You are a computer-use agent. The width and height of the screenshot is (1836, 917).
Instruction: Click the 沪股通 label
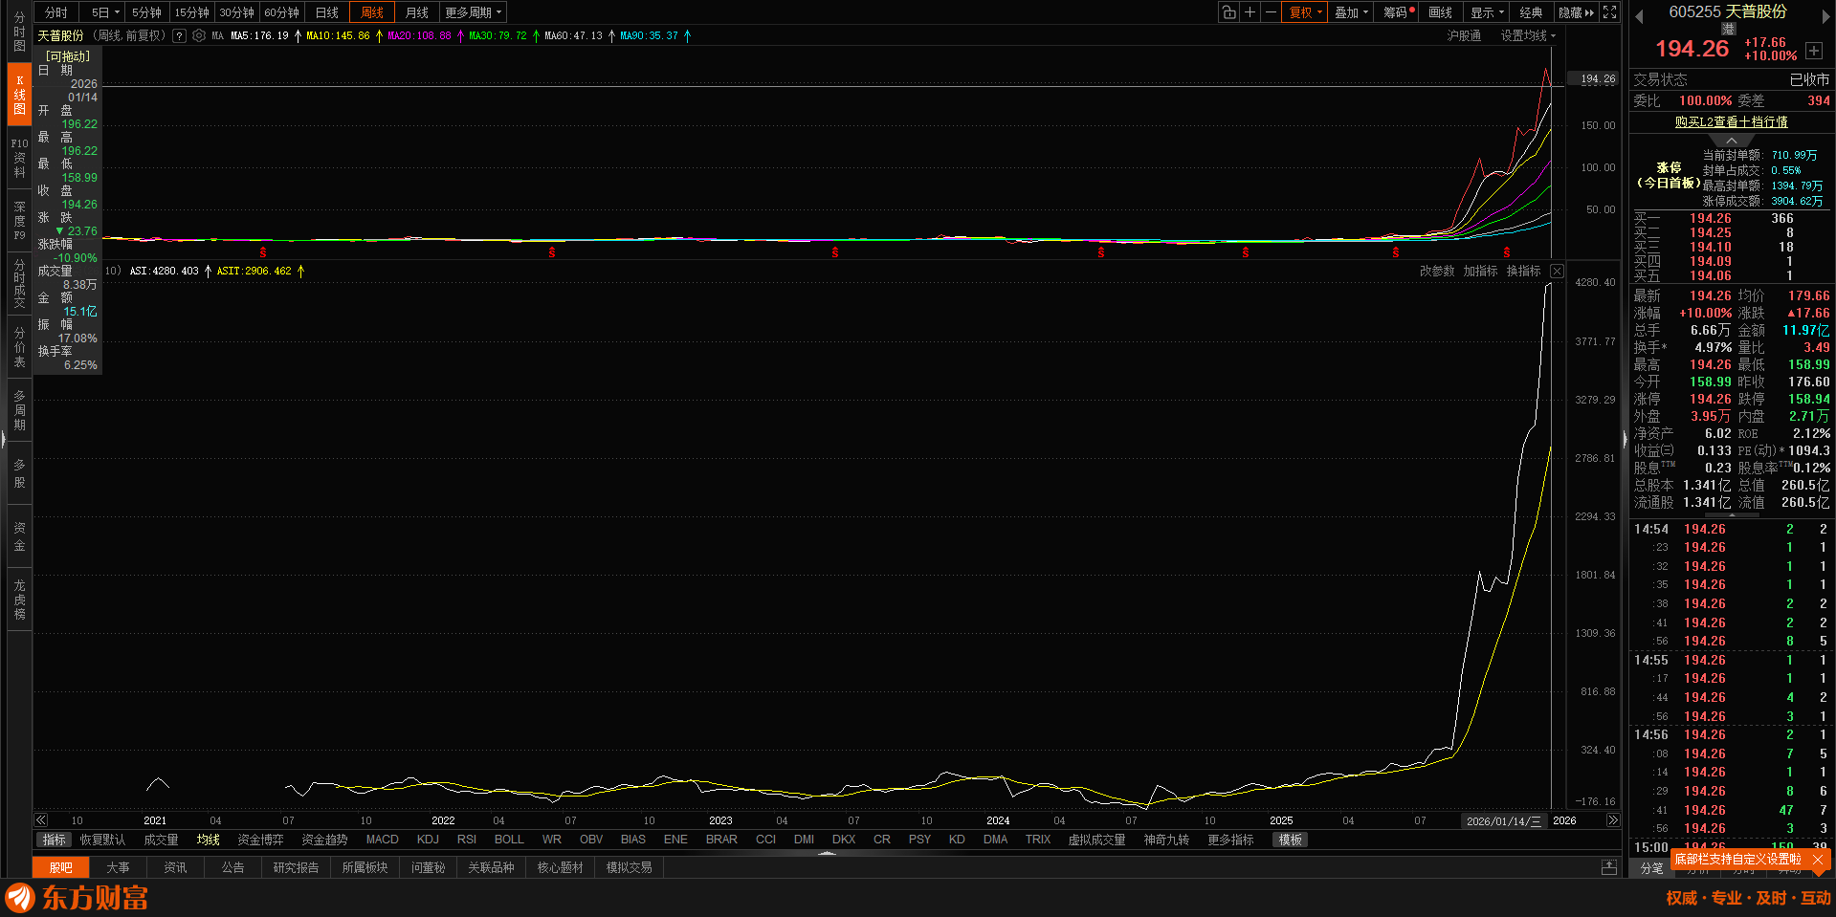(1464, 35)
